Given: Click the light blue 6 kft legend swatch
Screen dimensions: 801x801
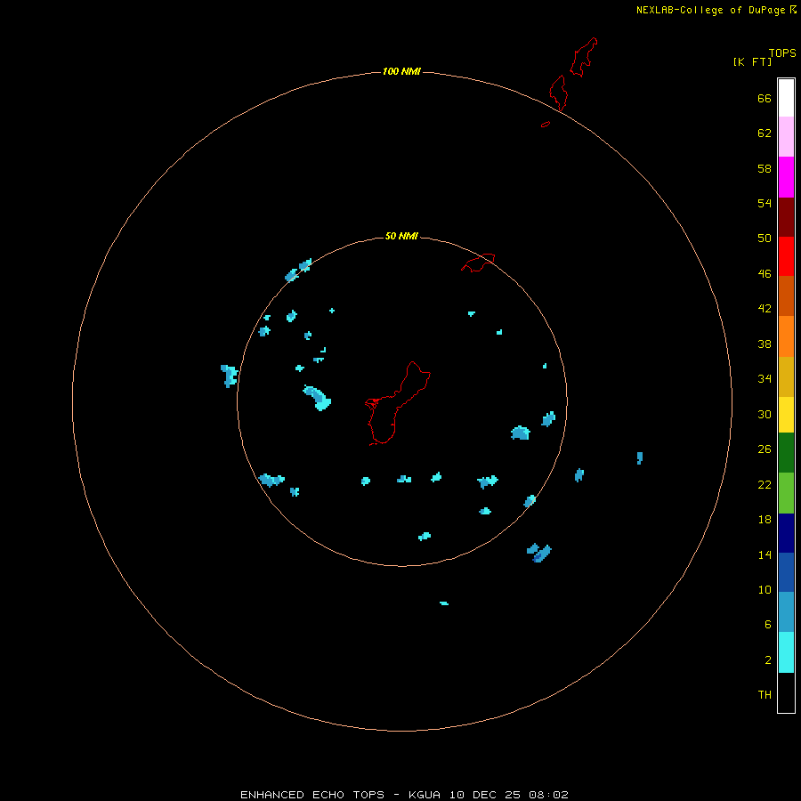Looking at the screenshot, I should [786, 612].
